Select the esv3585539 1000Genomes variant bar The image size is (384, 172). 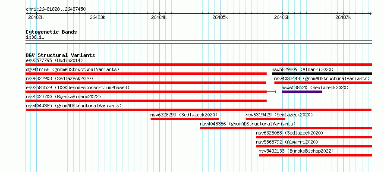(146, 92)
